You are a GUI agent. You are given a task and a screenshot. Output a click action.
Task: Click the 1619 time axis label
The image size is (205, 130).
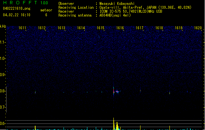(179, 28)
